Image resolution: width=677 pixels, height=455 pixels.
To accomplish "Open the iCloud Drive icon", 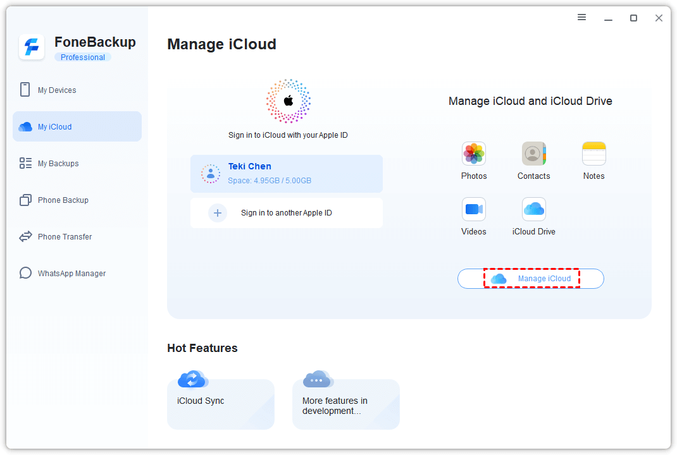I will pyautogui.click(x=533, y=209).
